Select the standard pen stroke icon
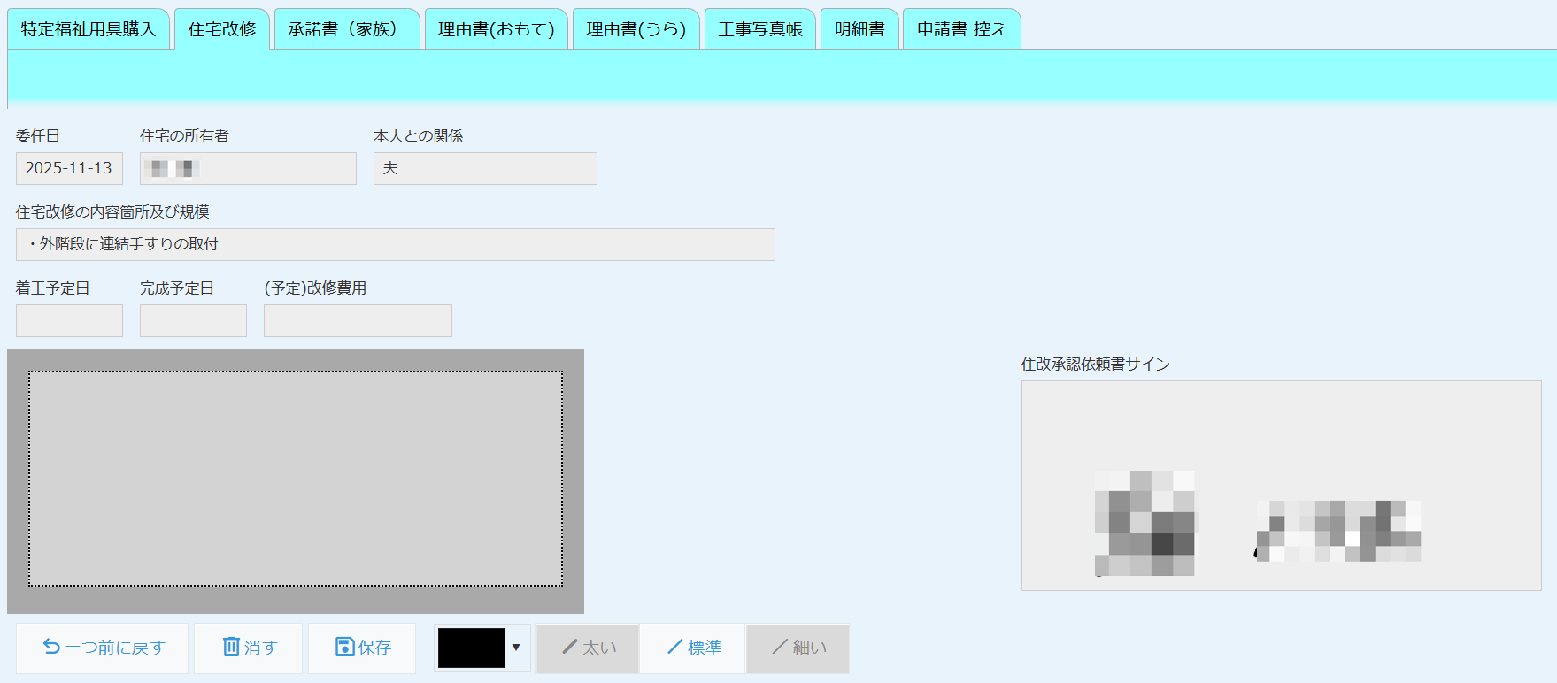The height and width of the screenshot is (683, 1557). (x=674, y=648)
